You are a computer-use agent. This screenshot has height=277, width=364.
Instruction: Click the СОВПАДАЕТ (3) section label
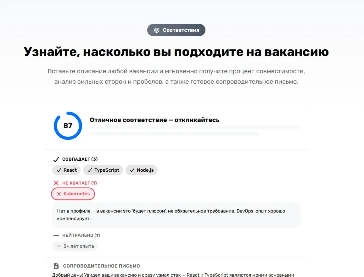80,159
